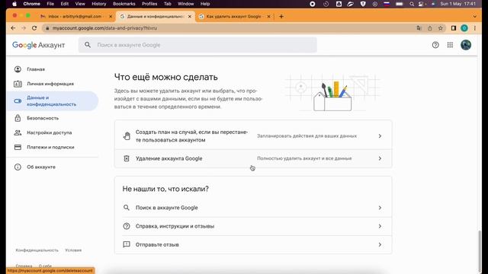Open chevron for Создать план на случай row
Viewport: 488px width, 274px height.
(x=380, y=136)
